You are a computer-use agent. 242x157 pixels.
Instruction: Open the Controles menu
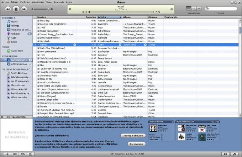[x=25, y=2]
